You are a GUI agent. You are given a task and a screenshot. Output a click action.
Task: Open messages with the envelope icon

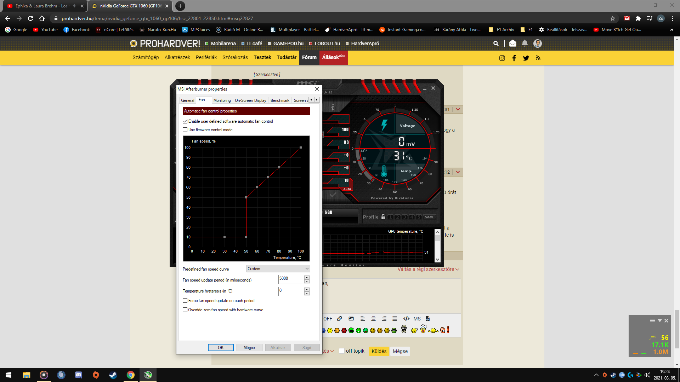512,43
